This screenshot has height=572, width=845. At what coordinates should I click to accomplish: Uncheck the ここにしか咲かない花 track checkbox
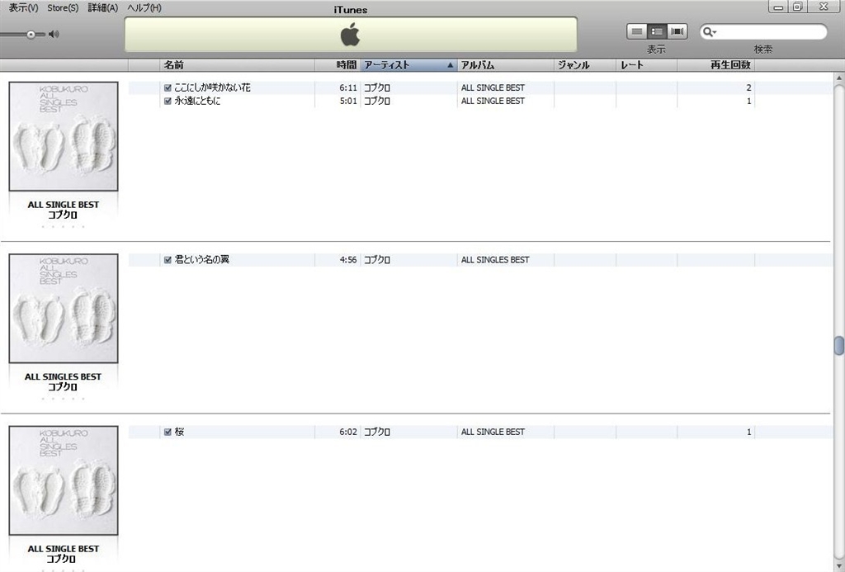(x=168, y=87)
